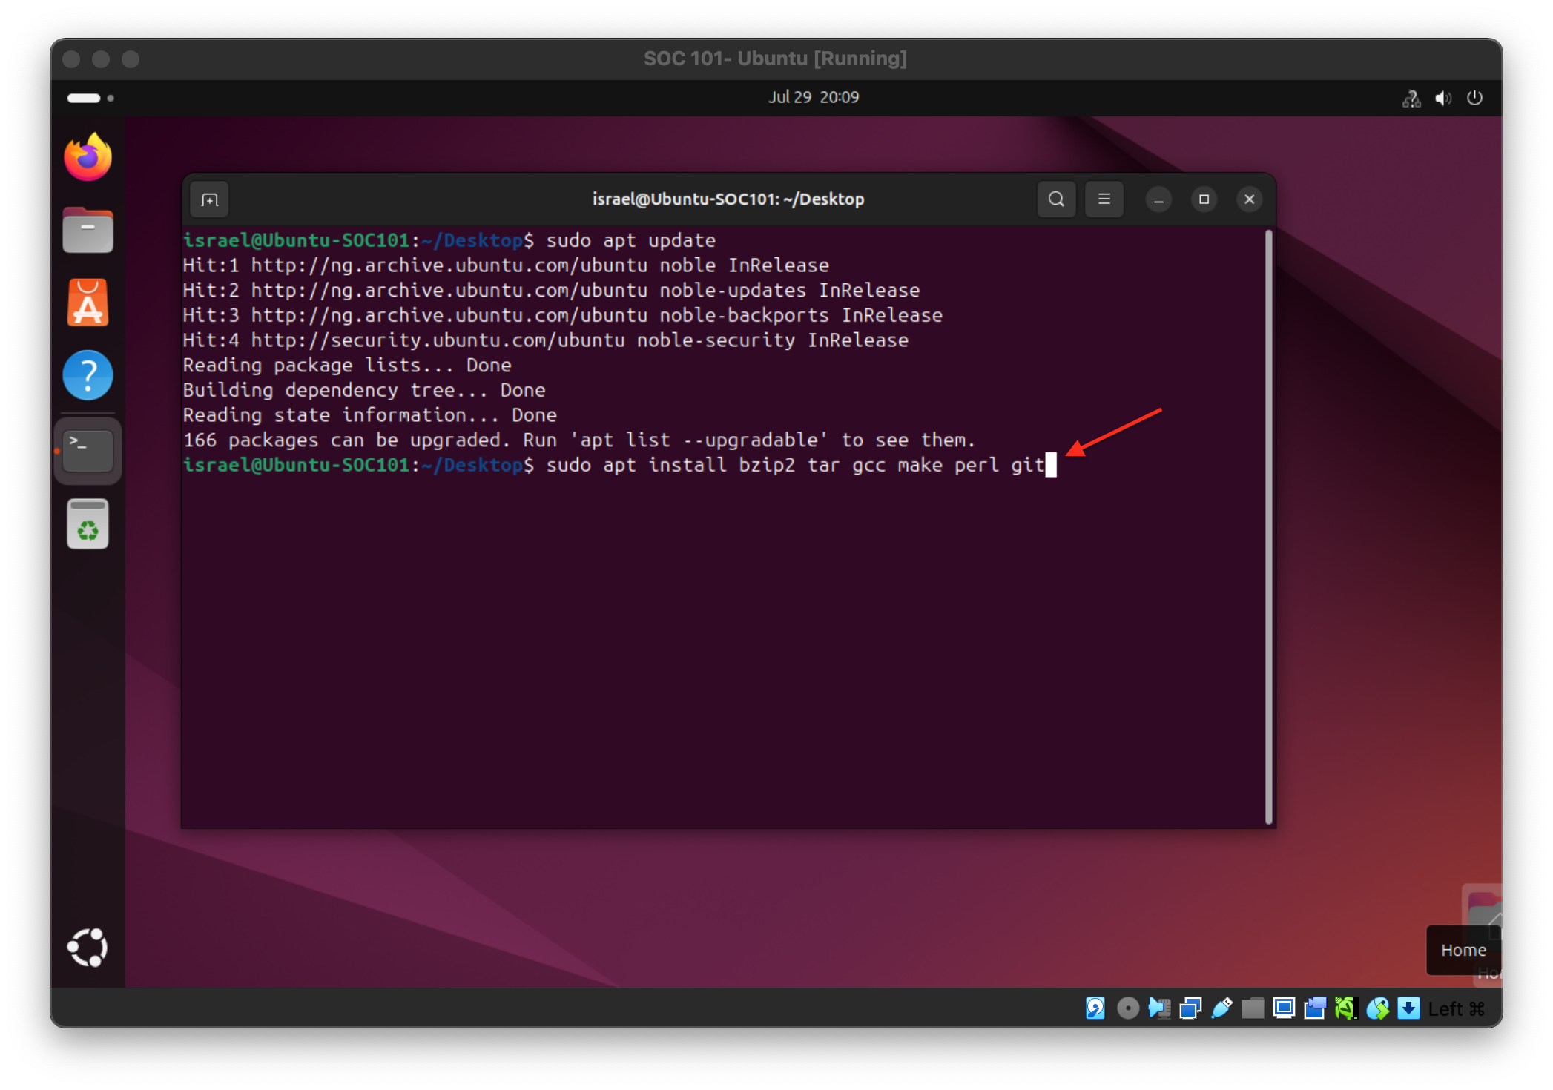Minimize the terminal window

[x=1158, y=199]
